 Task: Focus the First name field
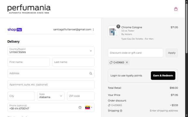point(28,62)
